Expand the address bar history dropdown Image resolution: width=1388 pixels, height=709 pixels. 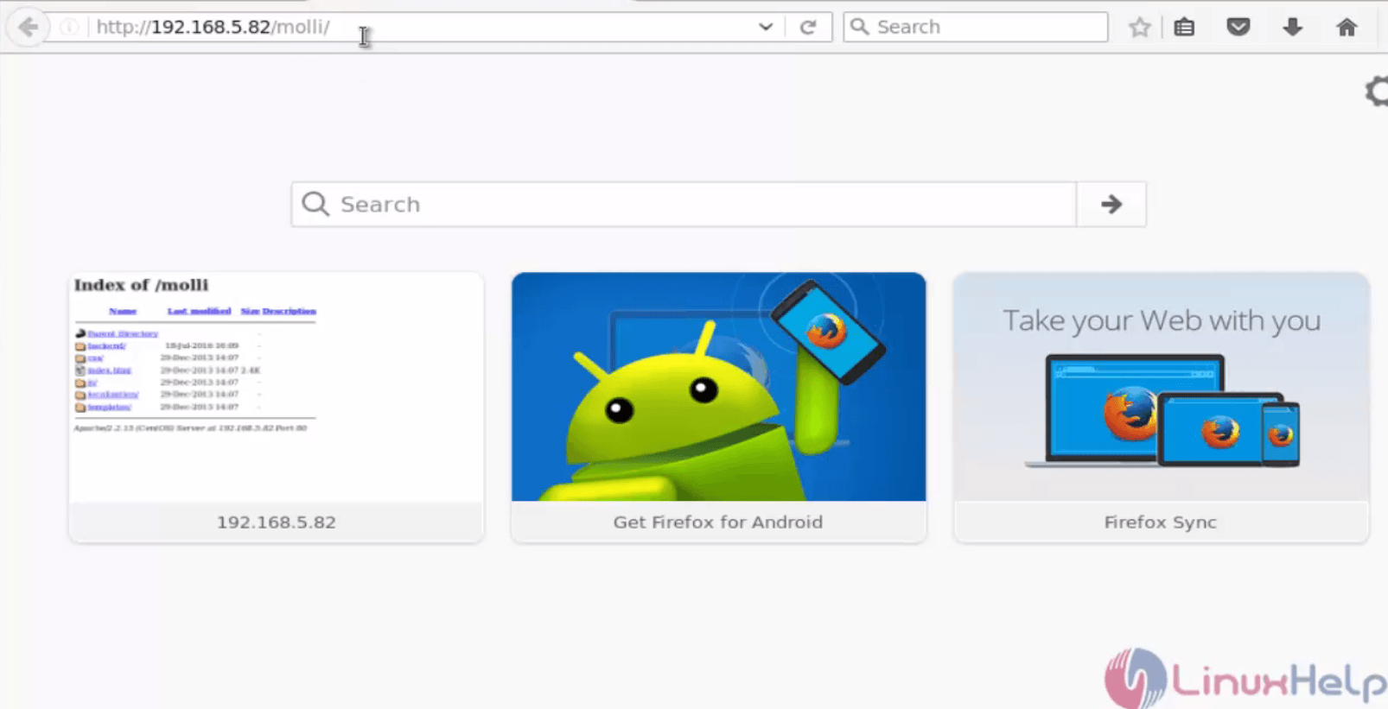pyautogui.click(x=766, y=27)
